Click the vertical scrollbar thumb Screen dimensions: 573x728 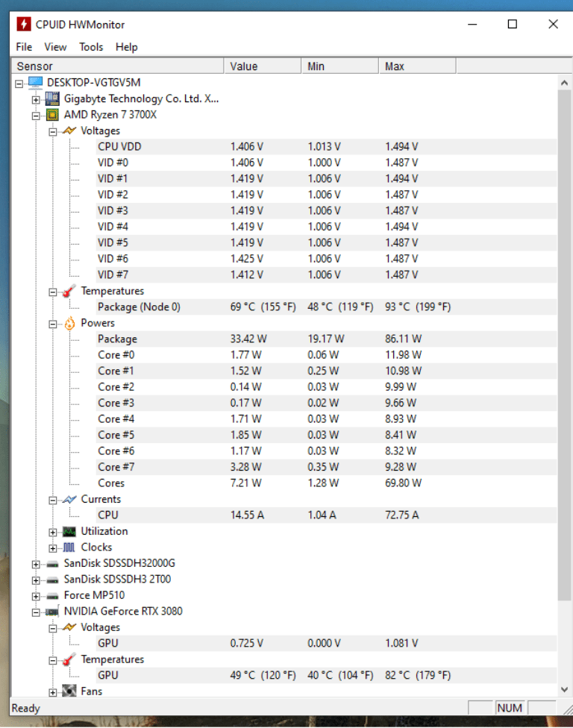pos(564,345)
